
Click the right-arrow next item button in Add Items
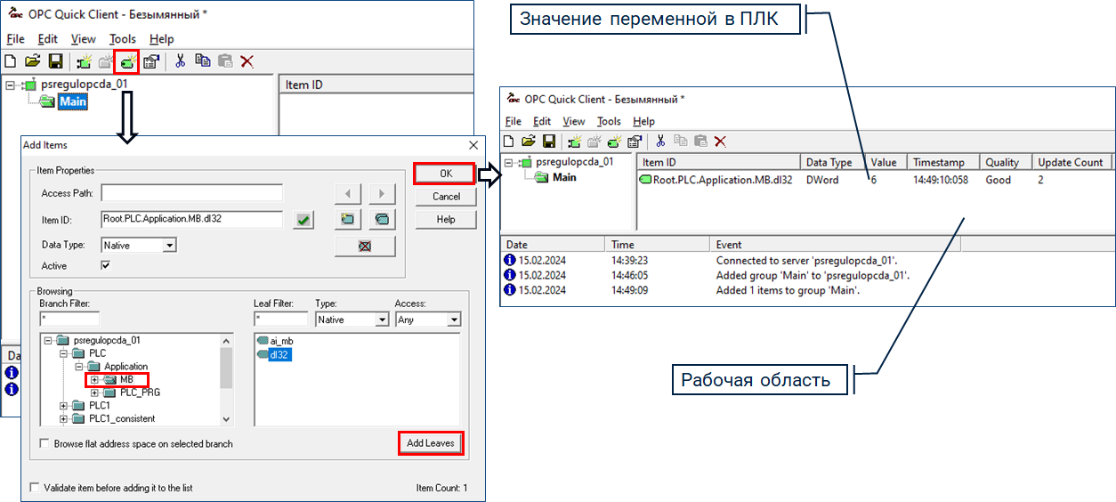[x=382, y=193]
